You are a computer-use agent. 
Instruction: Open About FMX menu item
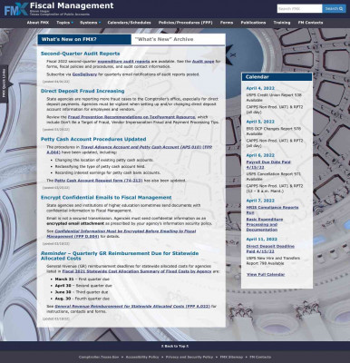(x=38, y=23)
